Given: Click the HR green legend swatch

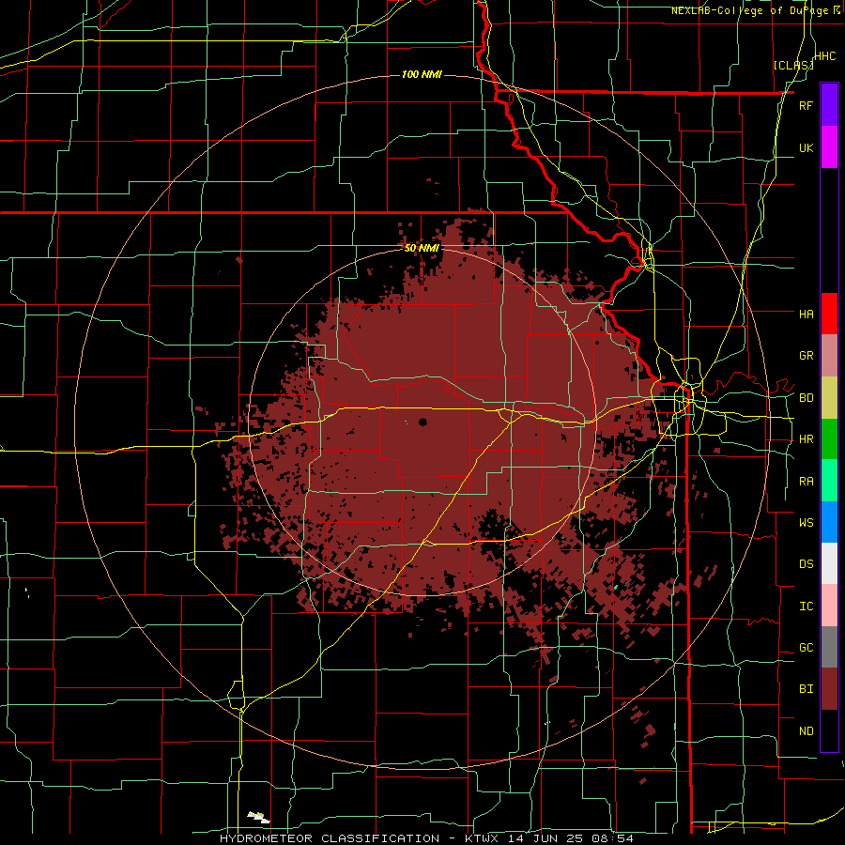Looking at the screenshot, I should coord(829,439).
